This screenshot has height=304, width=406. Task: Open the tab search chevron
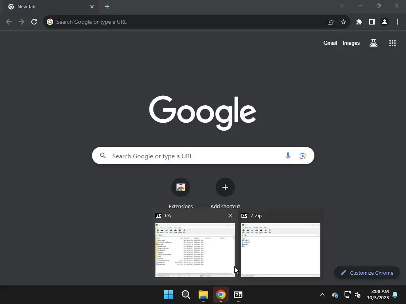[342, 6]
